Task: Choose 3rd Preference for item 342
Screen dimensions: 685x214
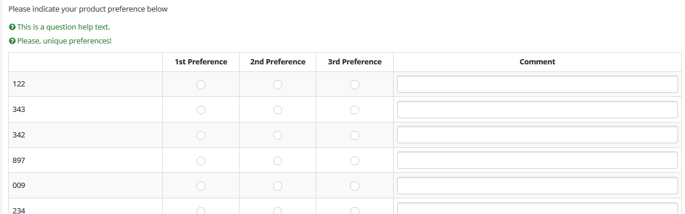Action: tap(355, 136)
